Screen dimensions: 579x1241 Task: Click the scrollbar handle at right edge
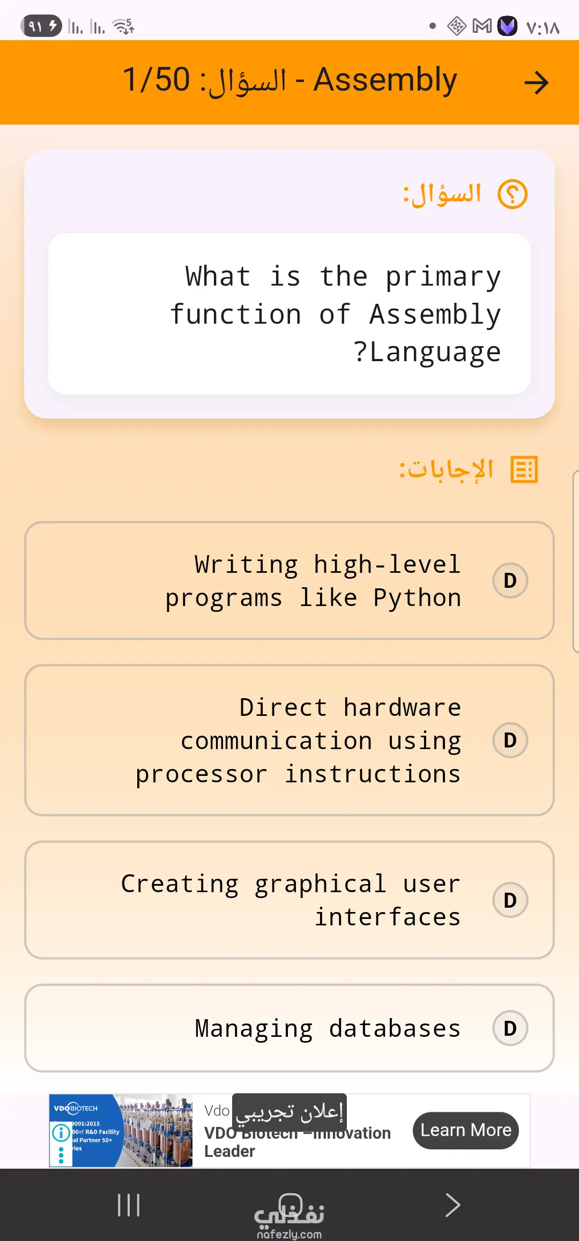[576, 561]
